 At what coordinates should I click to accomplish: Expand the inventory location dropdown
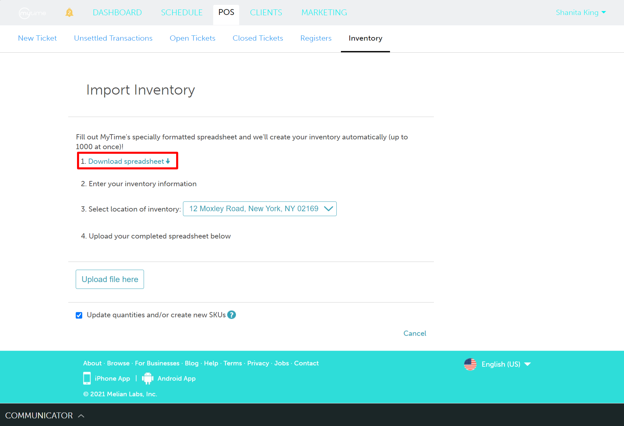point(259,209)
